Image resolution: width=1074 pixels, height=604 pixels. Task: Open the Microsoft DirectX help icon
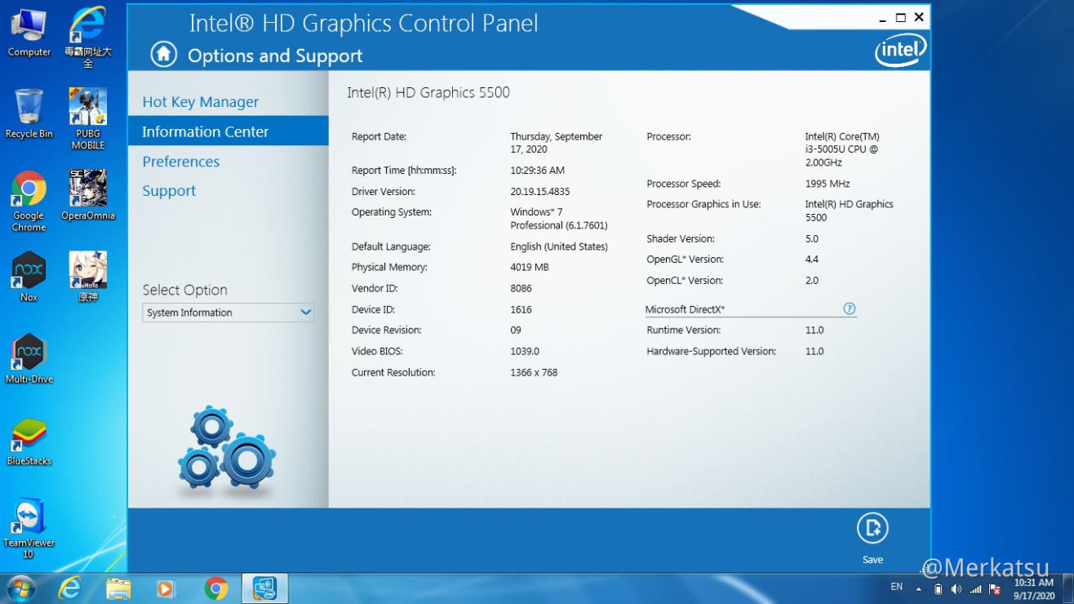pos(849,309)
